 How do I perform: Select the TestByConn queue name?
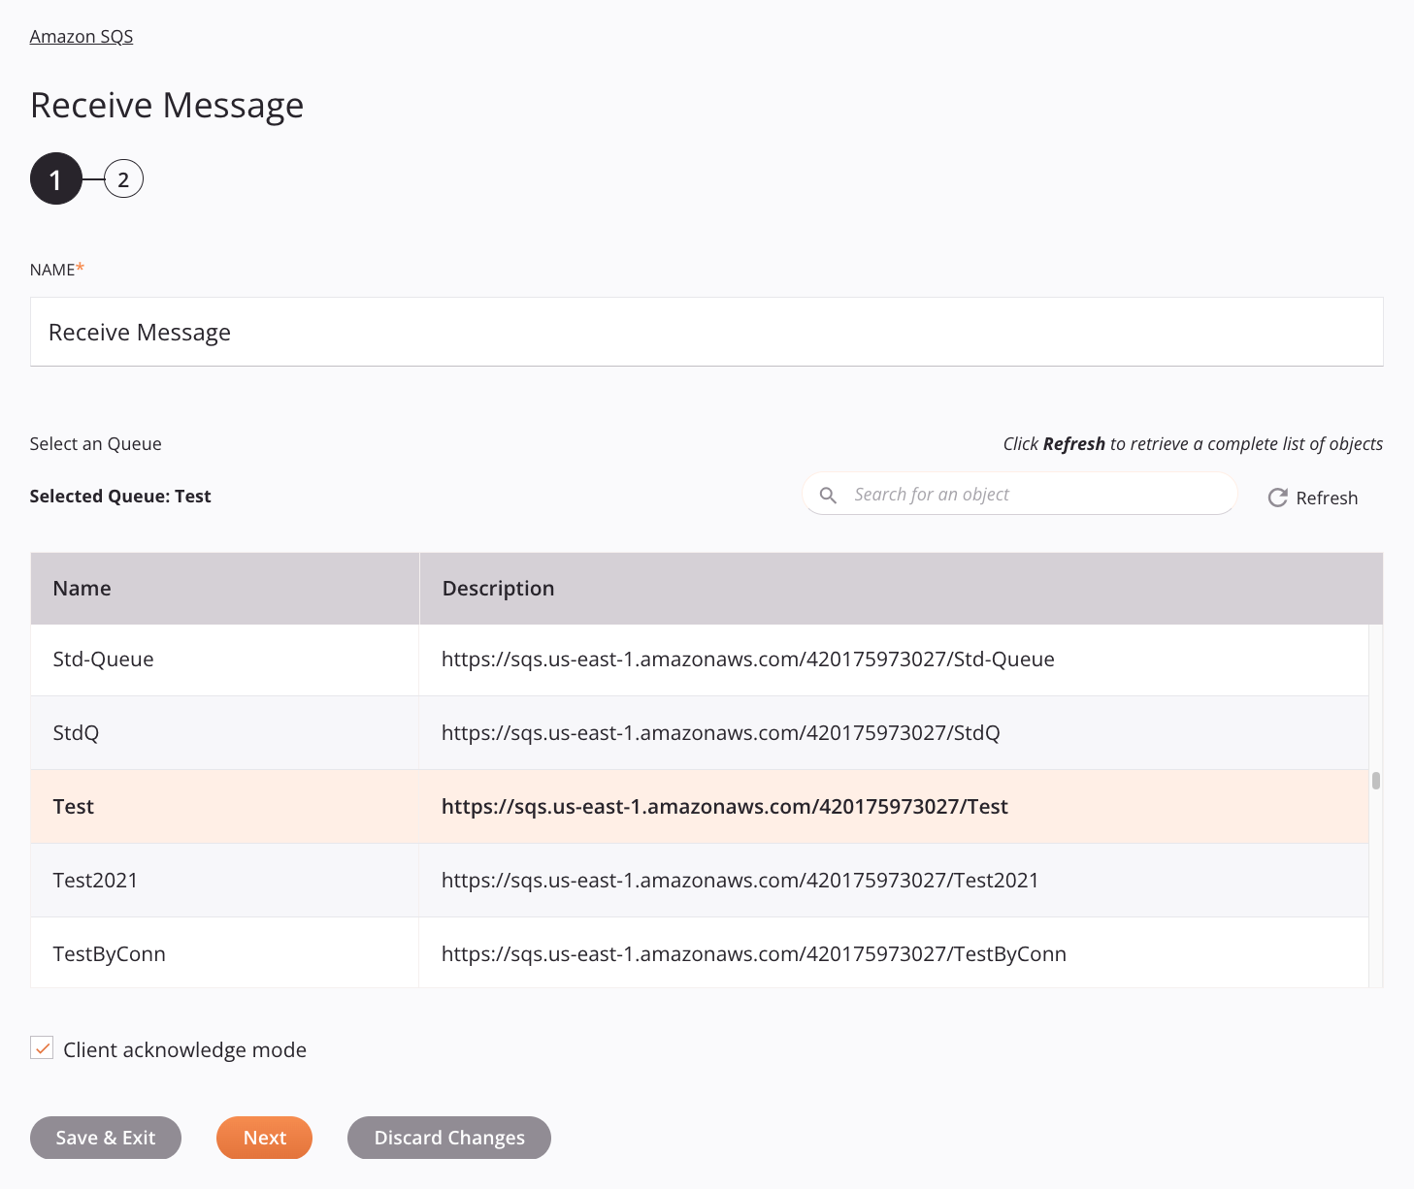[109, 954]
